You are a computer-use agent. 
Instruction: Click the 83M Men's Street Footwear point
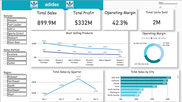(x=44, y=52)
